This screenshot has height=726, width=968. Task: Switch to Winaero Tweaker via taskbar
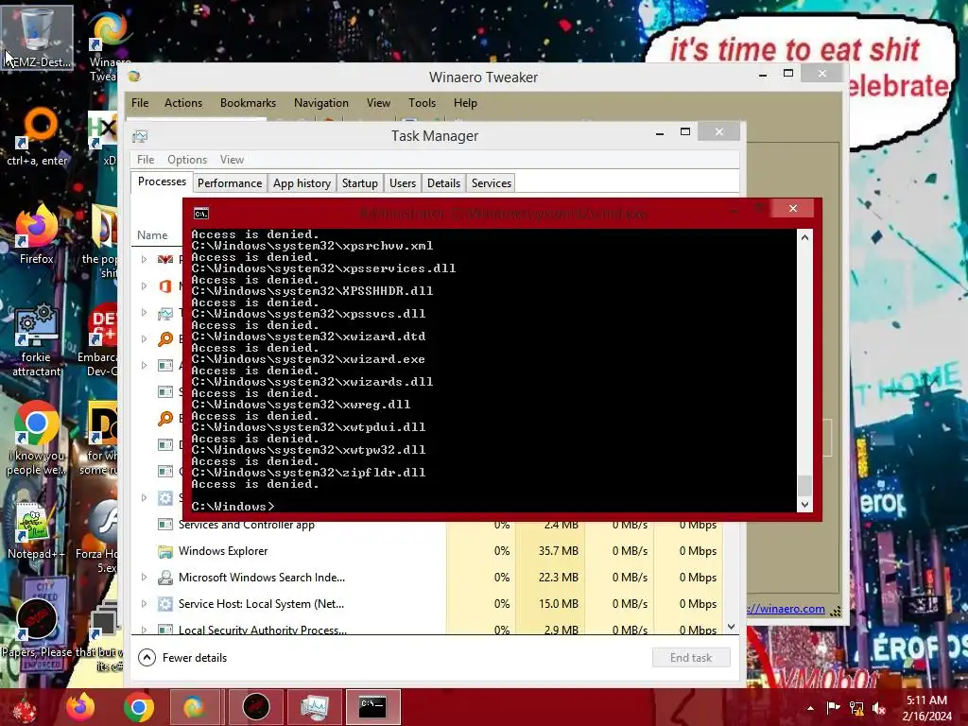[196, 707]
